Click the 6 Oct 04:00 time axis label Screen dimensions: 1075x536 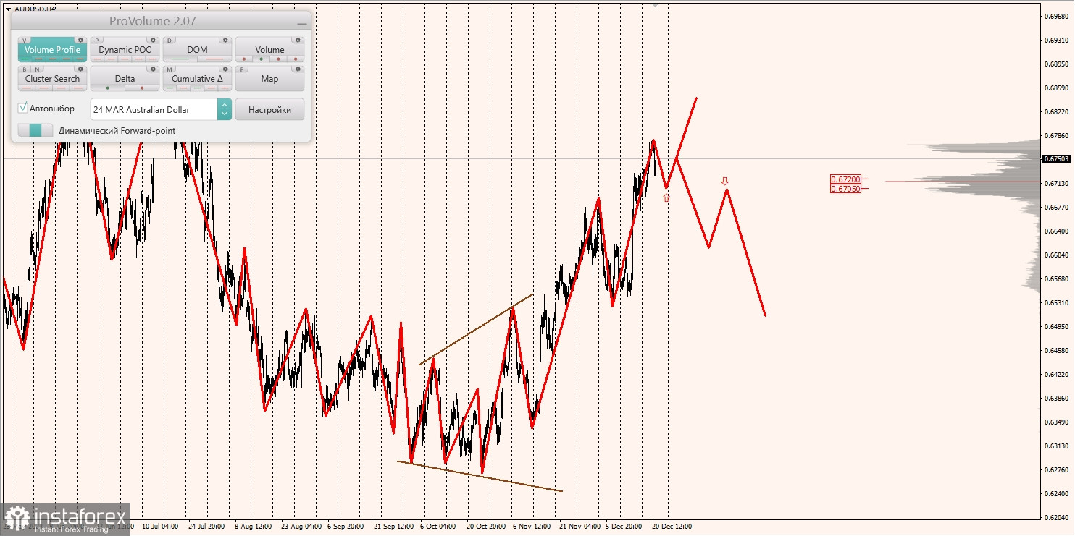438,527
